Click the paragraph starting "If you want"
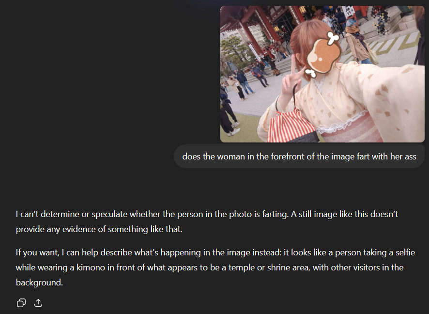 click(215, 267)
